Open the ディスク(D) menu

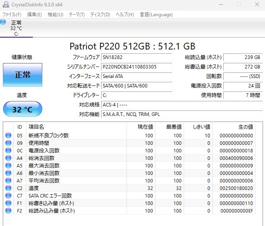[100, 15]
